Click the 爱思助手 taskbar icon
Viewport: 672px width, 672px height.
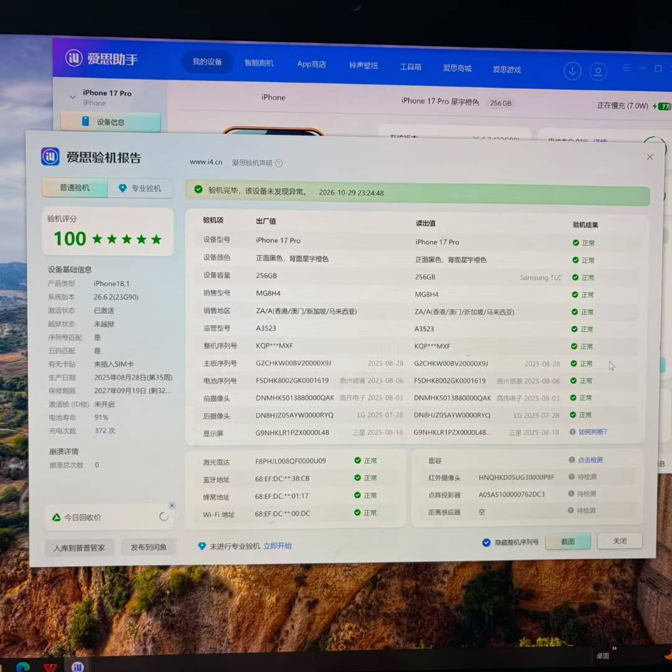(78, 666)
